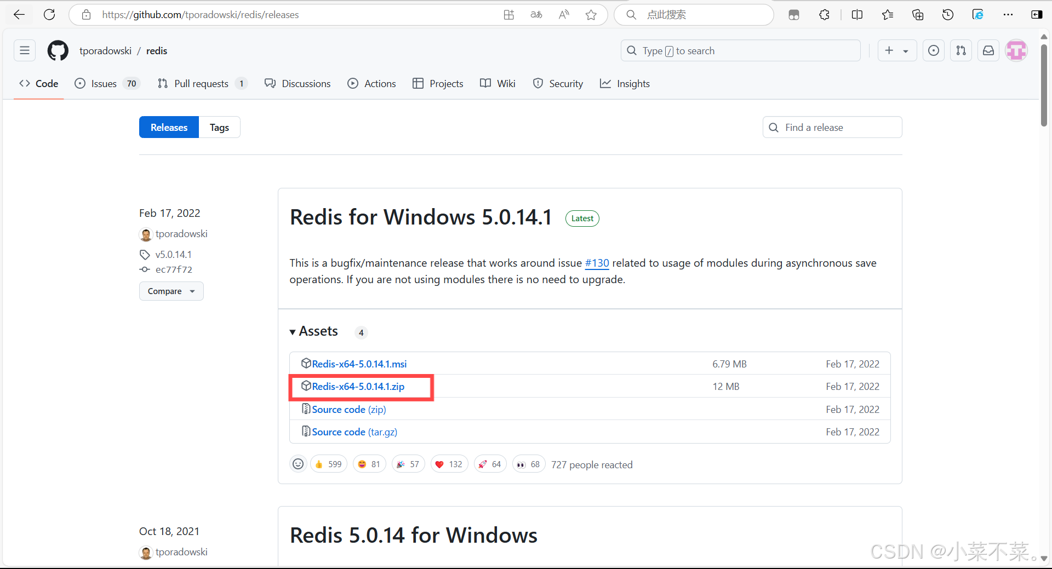Click the Find a release search field

(832, 127)
